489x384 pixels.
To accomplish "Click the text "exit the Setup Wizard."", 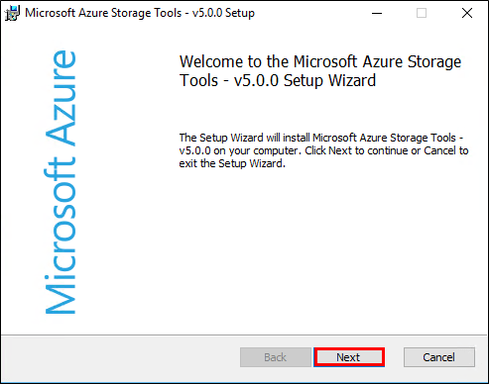I will (232, 163).
